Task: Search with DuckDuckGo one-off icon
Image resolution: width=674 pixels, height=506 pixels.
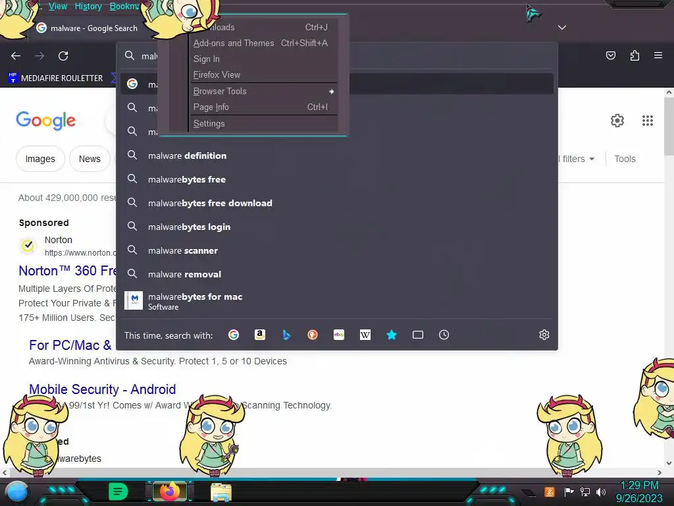Action: coord(313,335)
